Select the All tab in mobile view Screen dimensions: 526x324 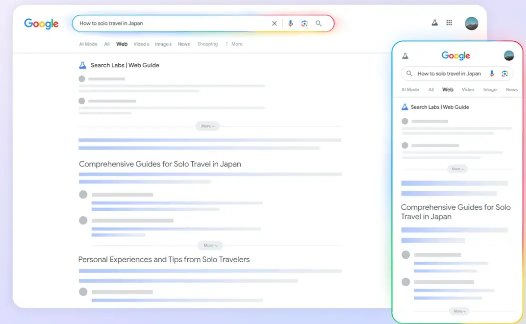tap(431, 89)
